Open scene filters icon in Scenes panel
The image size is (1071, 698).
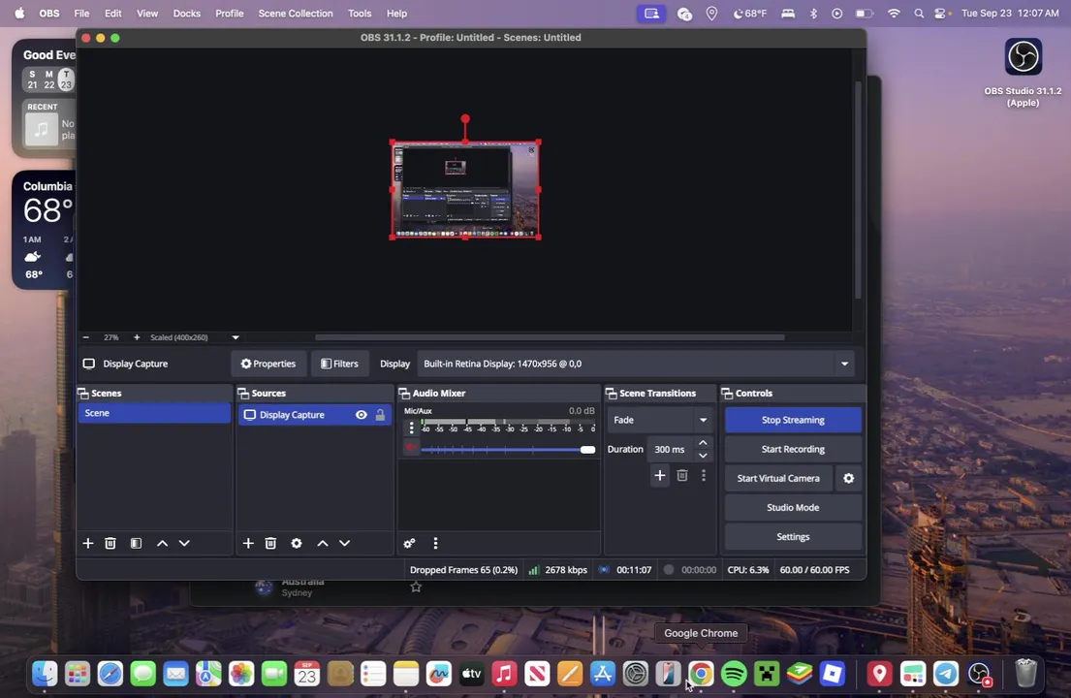pyautogui.click(x=136, y=543)
